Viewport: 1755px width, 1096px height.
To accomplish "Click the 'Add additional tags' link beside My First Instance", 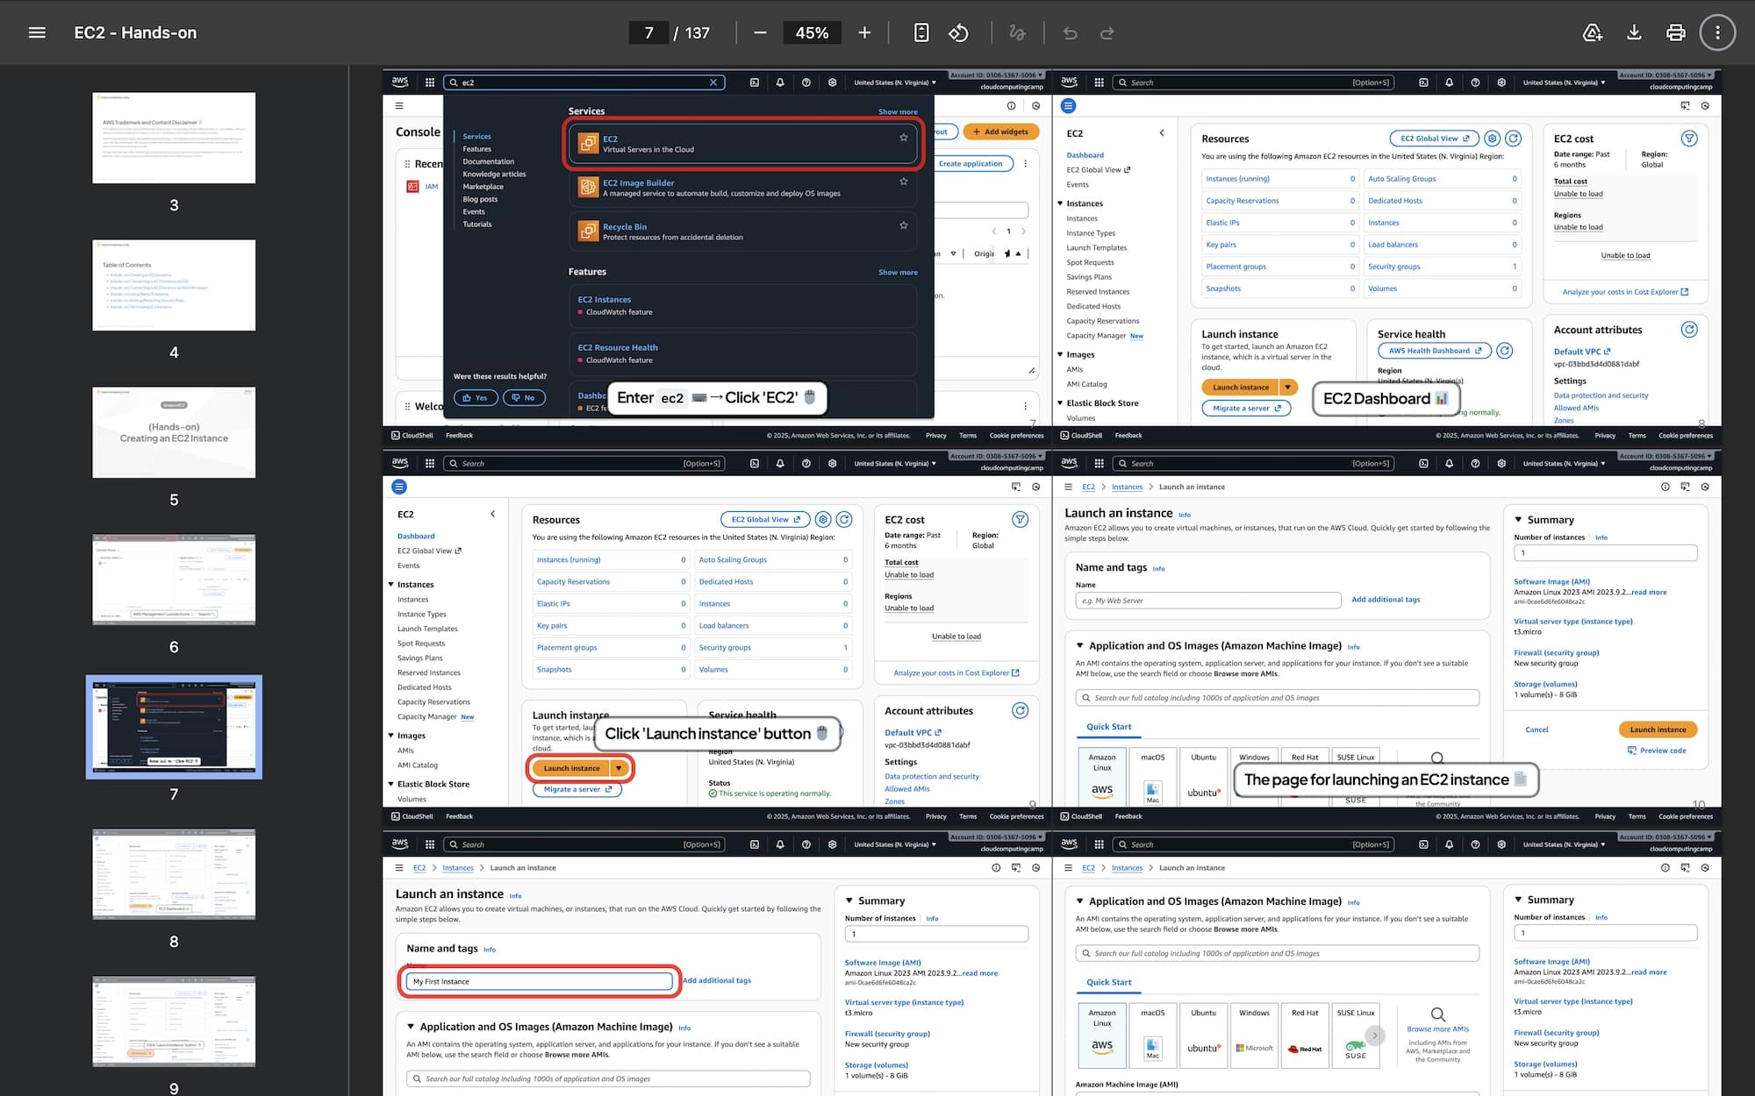I will 717,980.
